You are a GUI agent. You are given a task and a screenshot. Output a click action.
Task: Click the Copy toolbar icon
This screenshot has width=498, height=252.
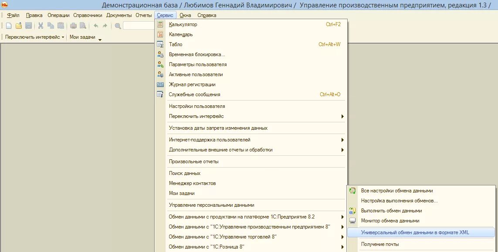point(51,26)
